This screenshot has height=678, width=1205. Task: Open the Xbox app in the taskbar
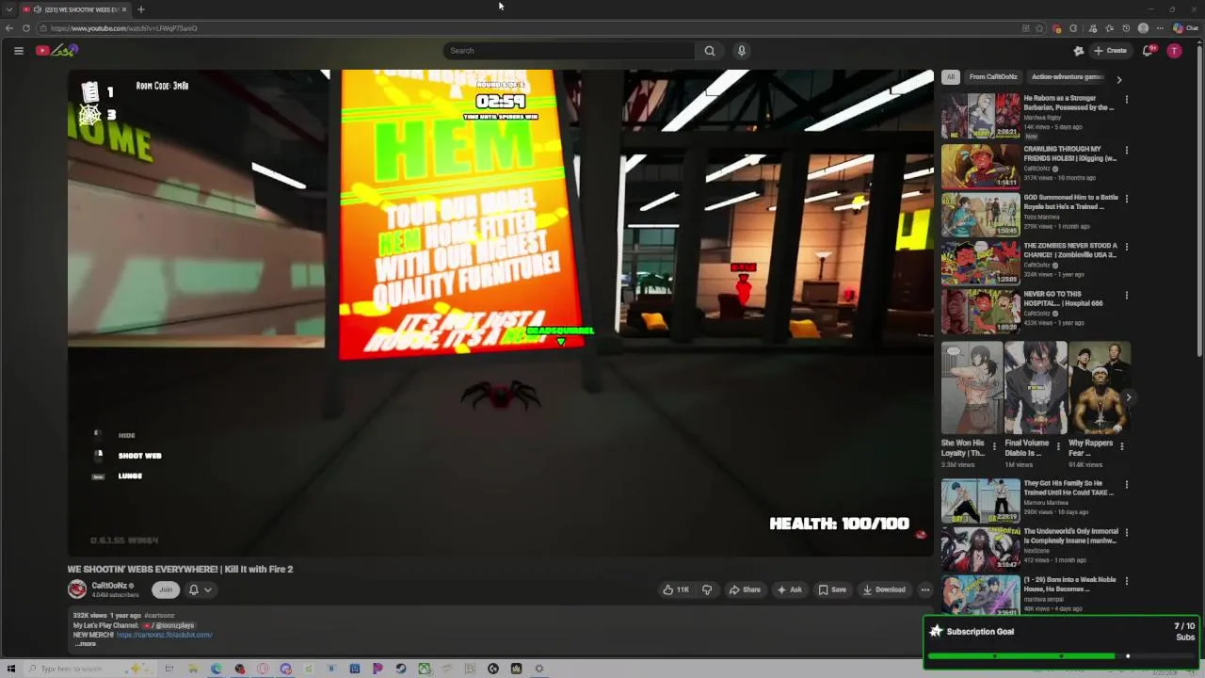(x=425, y=669)
